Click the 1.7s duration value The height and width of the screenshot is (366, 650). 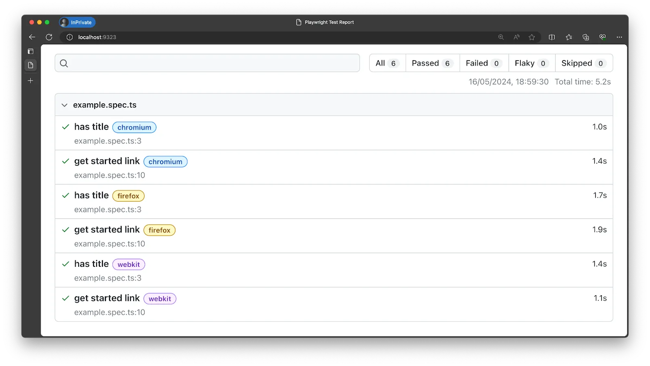(x=600, y=195)
